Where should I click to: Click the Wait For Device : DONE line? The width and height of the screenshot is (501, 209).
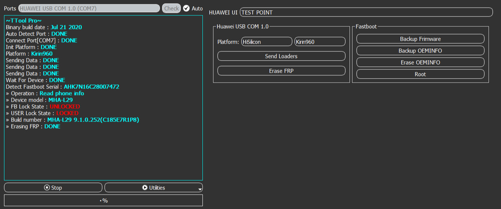[36, 80]
